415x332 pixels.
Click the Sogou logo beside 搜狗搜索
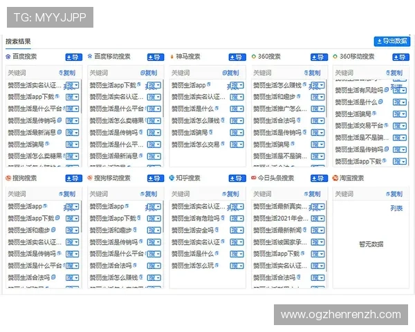tap(8, 178)
